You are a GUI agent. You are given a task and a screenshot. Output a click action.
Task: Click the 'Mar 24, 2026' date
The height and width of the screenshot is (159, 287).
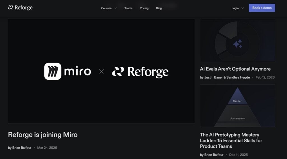[47, 148]
